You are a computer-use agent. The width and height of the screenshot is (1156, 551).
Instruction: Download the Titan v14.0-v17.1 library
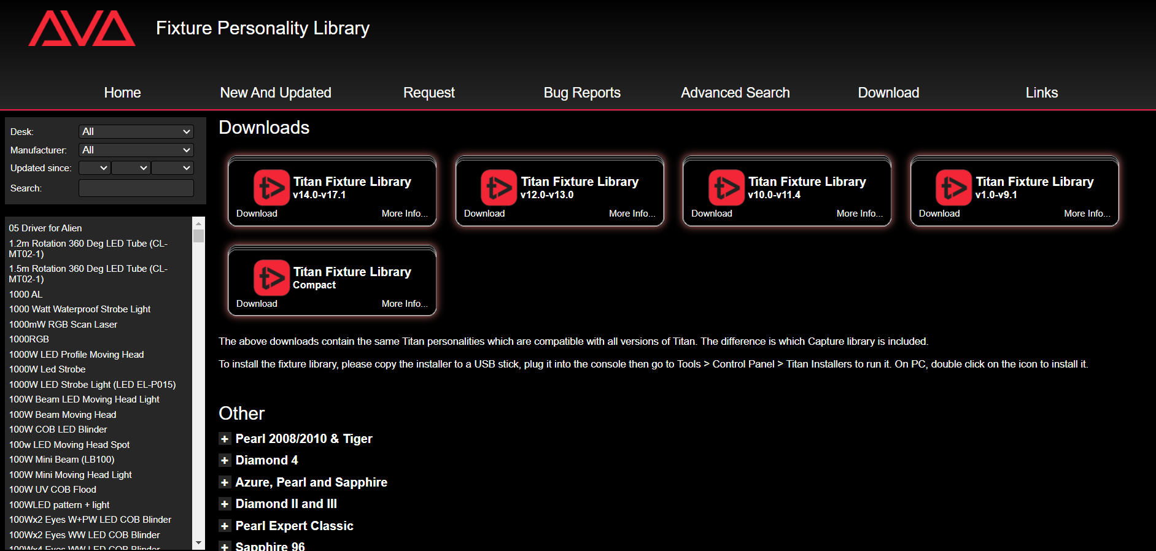click(257, 214)
